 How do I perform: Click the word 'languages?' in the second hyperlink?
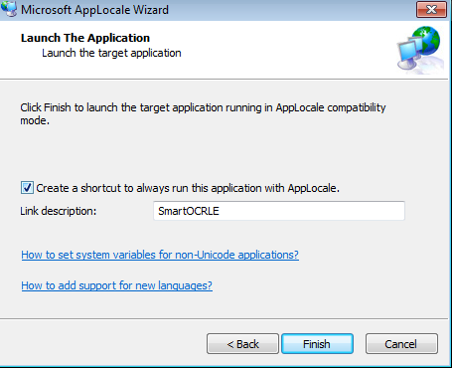pyautogui.click(x=185, y=285)
